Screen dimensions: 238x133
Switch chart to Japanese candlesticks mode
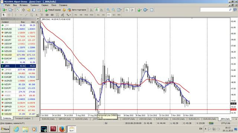point(97,10)
